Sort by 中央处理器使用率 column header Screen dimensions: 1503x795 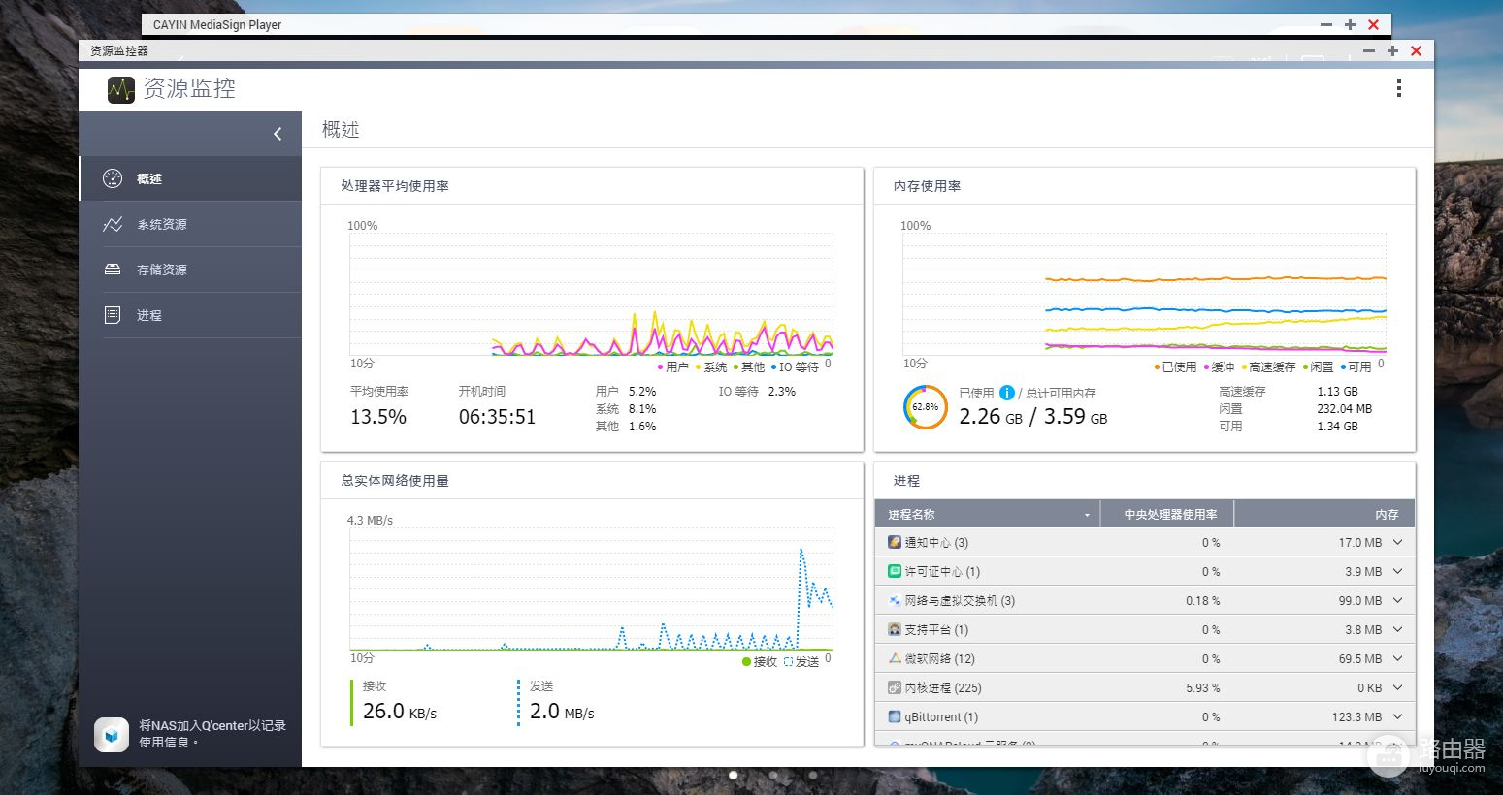coord(1169,515)
